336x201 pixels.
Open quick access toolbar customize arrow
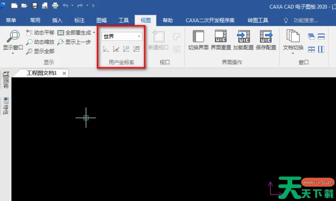93,6
